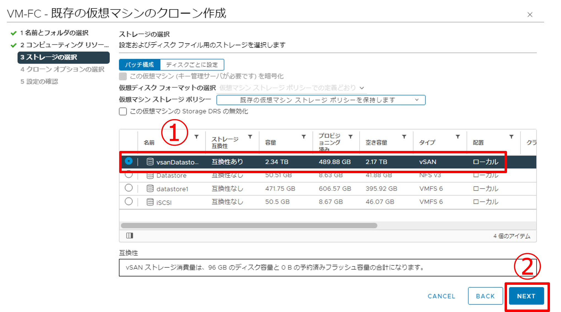Select iSCSI datastore radio button

pyautogui.click(x=129, y=201)
